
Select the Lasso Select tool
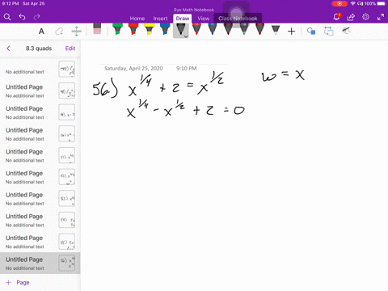tap(59, 32)
